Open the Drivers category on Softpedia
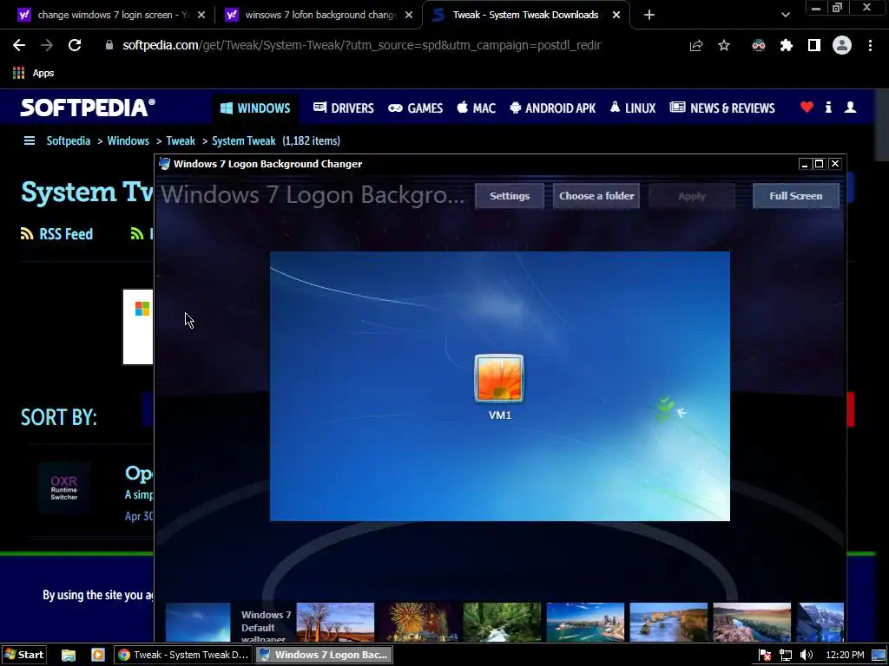 [x=344, y=108]
